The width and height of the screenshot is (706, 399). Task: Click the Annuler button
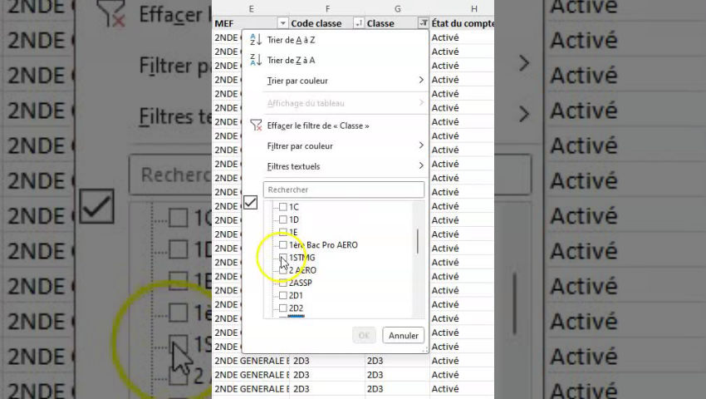tap(404, 336)
